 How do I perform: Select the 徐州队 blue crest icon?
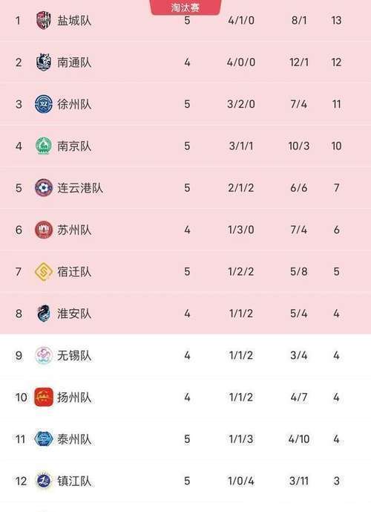click(44, 104)
